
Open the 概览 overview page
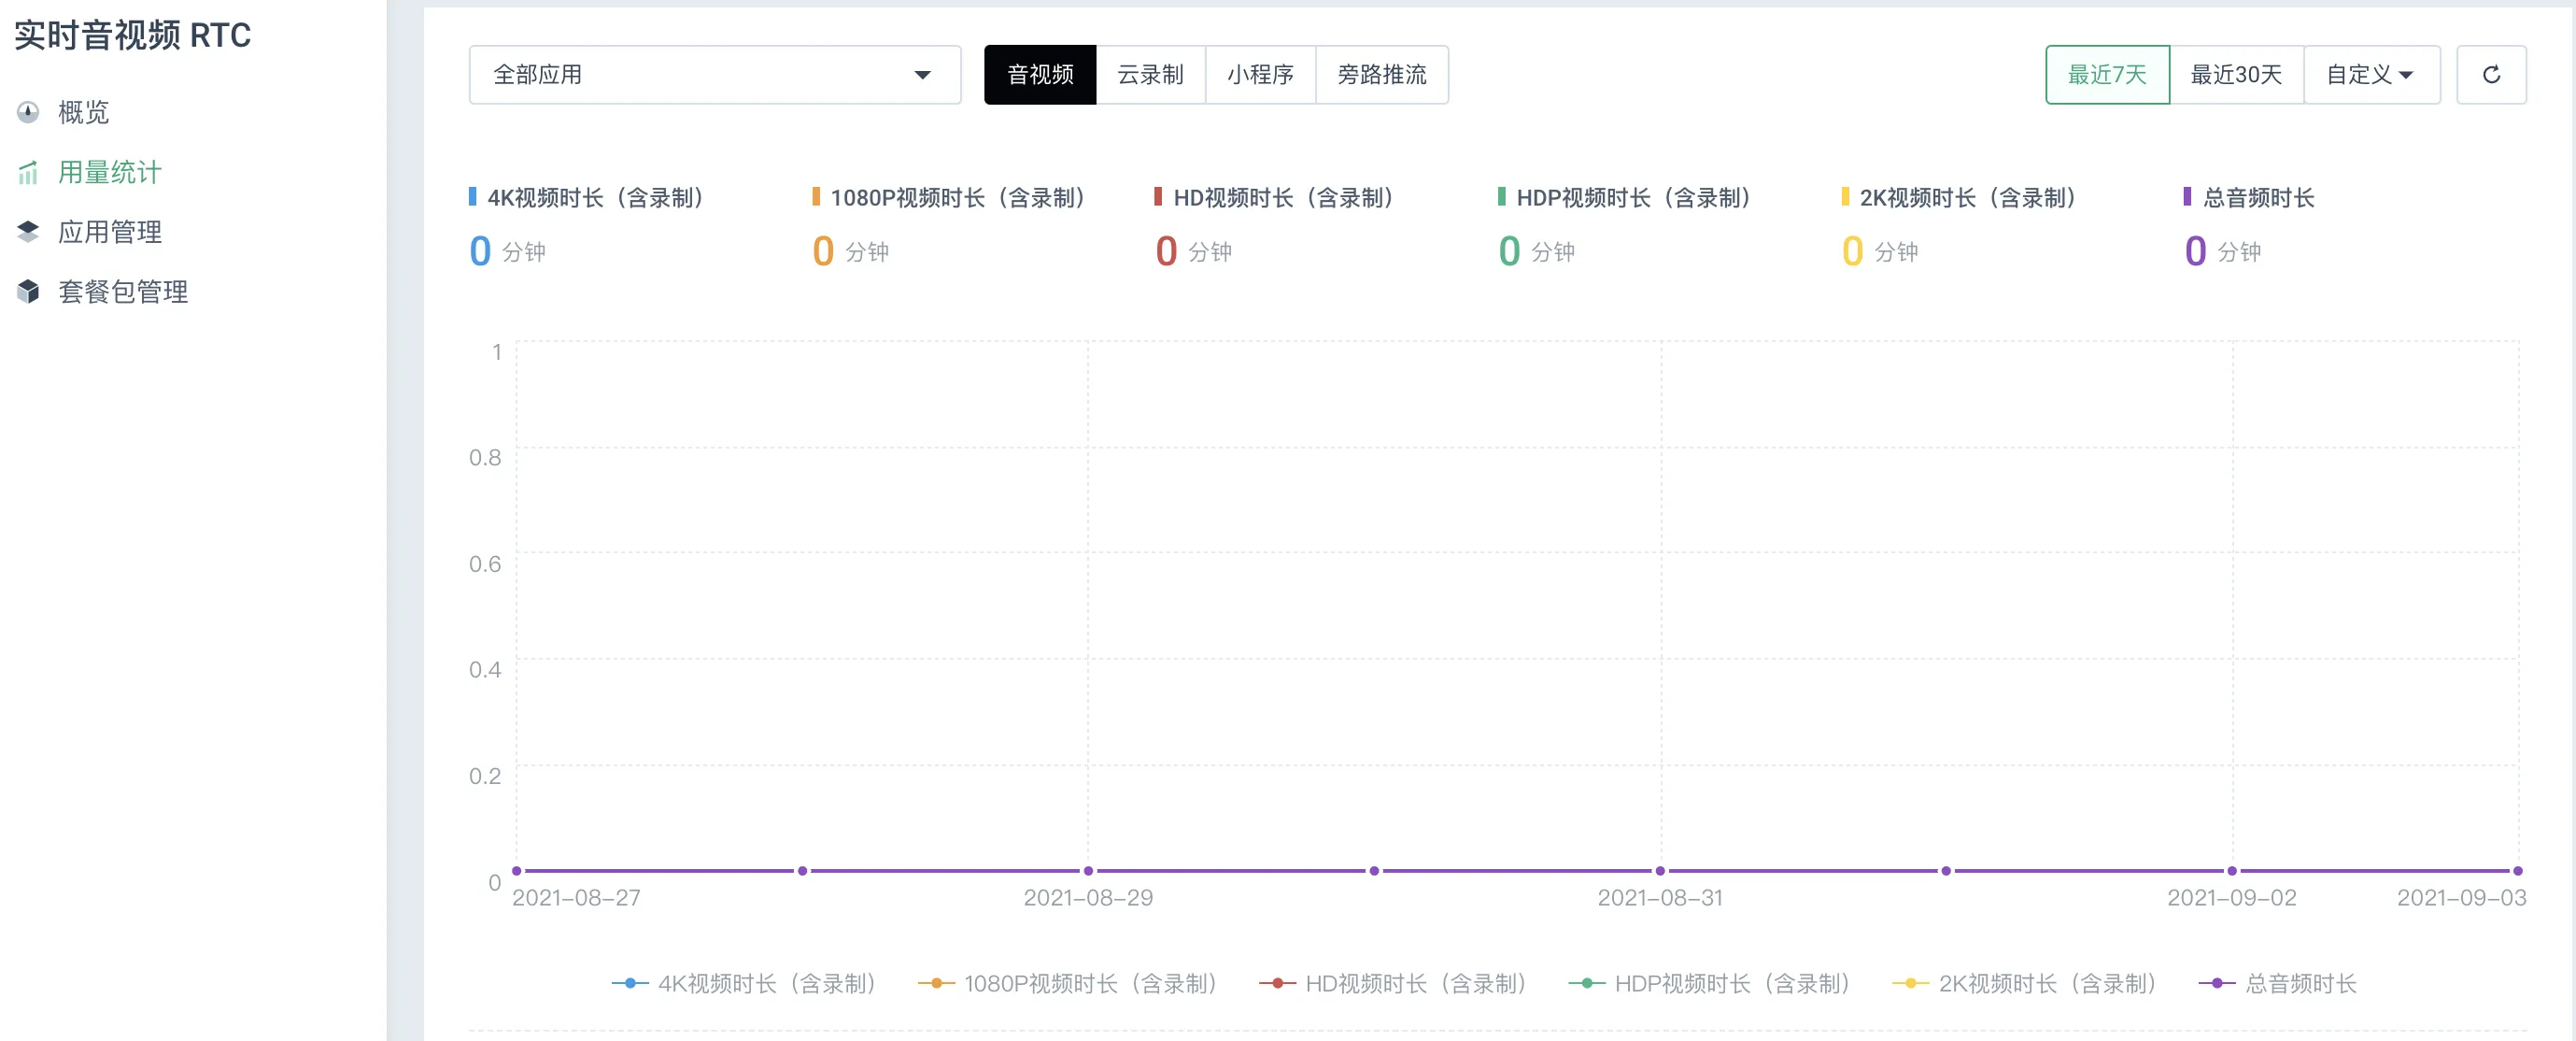pyautogui.click(x=83, y=112)
